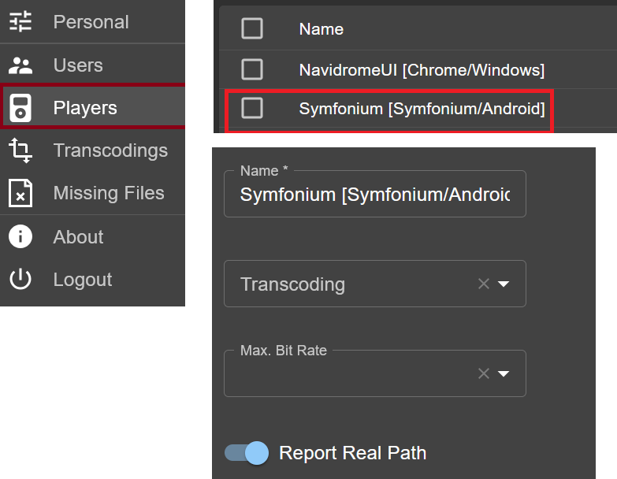Click the Players music device icon
617x479 pixels.
click(x=20, y=108)
